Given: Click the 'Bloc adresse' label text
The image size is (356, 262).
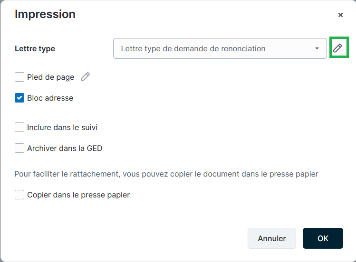Looking at the screenshot, I should [x=50, y=98].
